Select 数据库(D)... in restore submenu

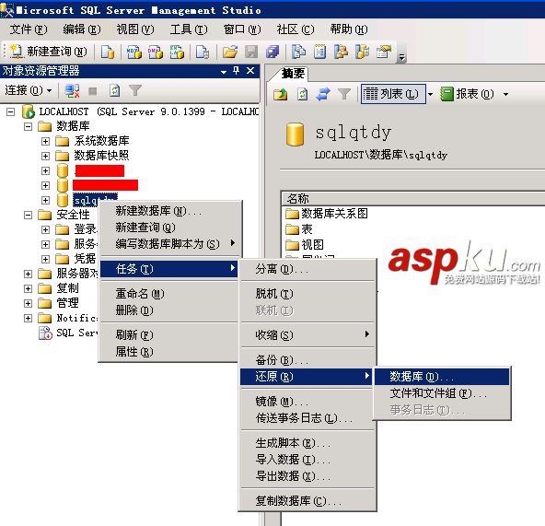tap(442, 377)
